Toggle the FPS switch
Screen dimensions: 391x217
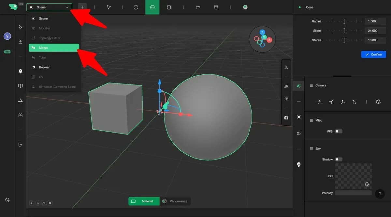point(339,132)
